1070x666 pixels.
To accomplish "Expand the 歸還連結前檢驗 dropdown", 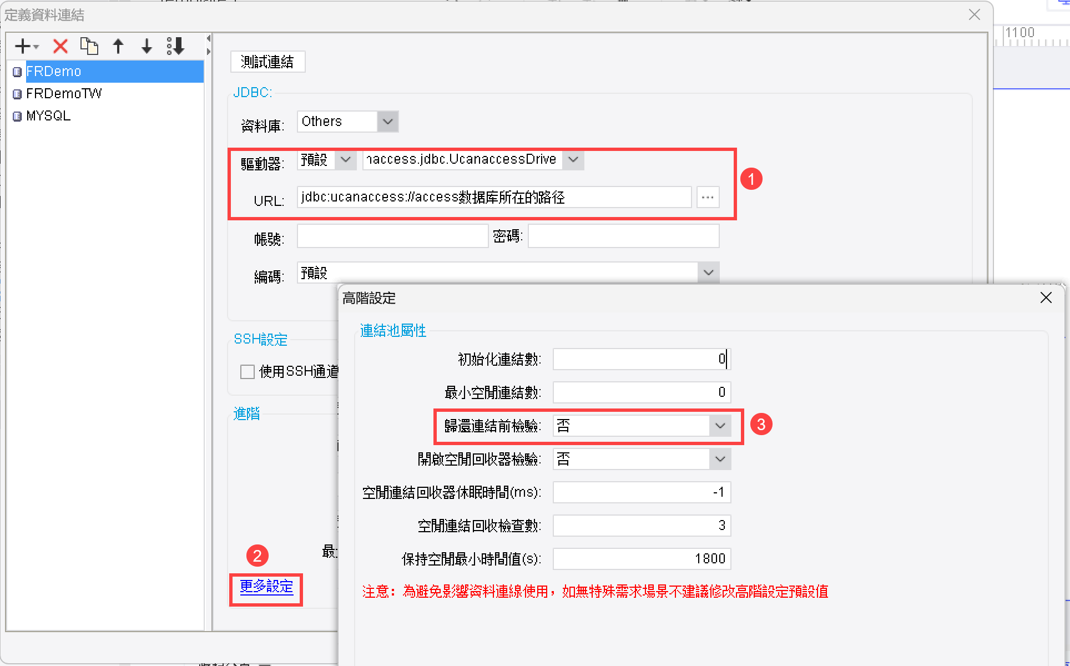I will tap(720, 426).
